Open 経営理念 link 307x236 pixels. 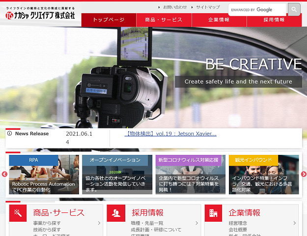click(x=238, y=223)
